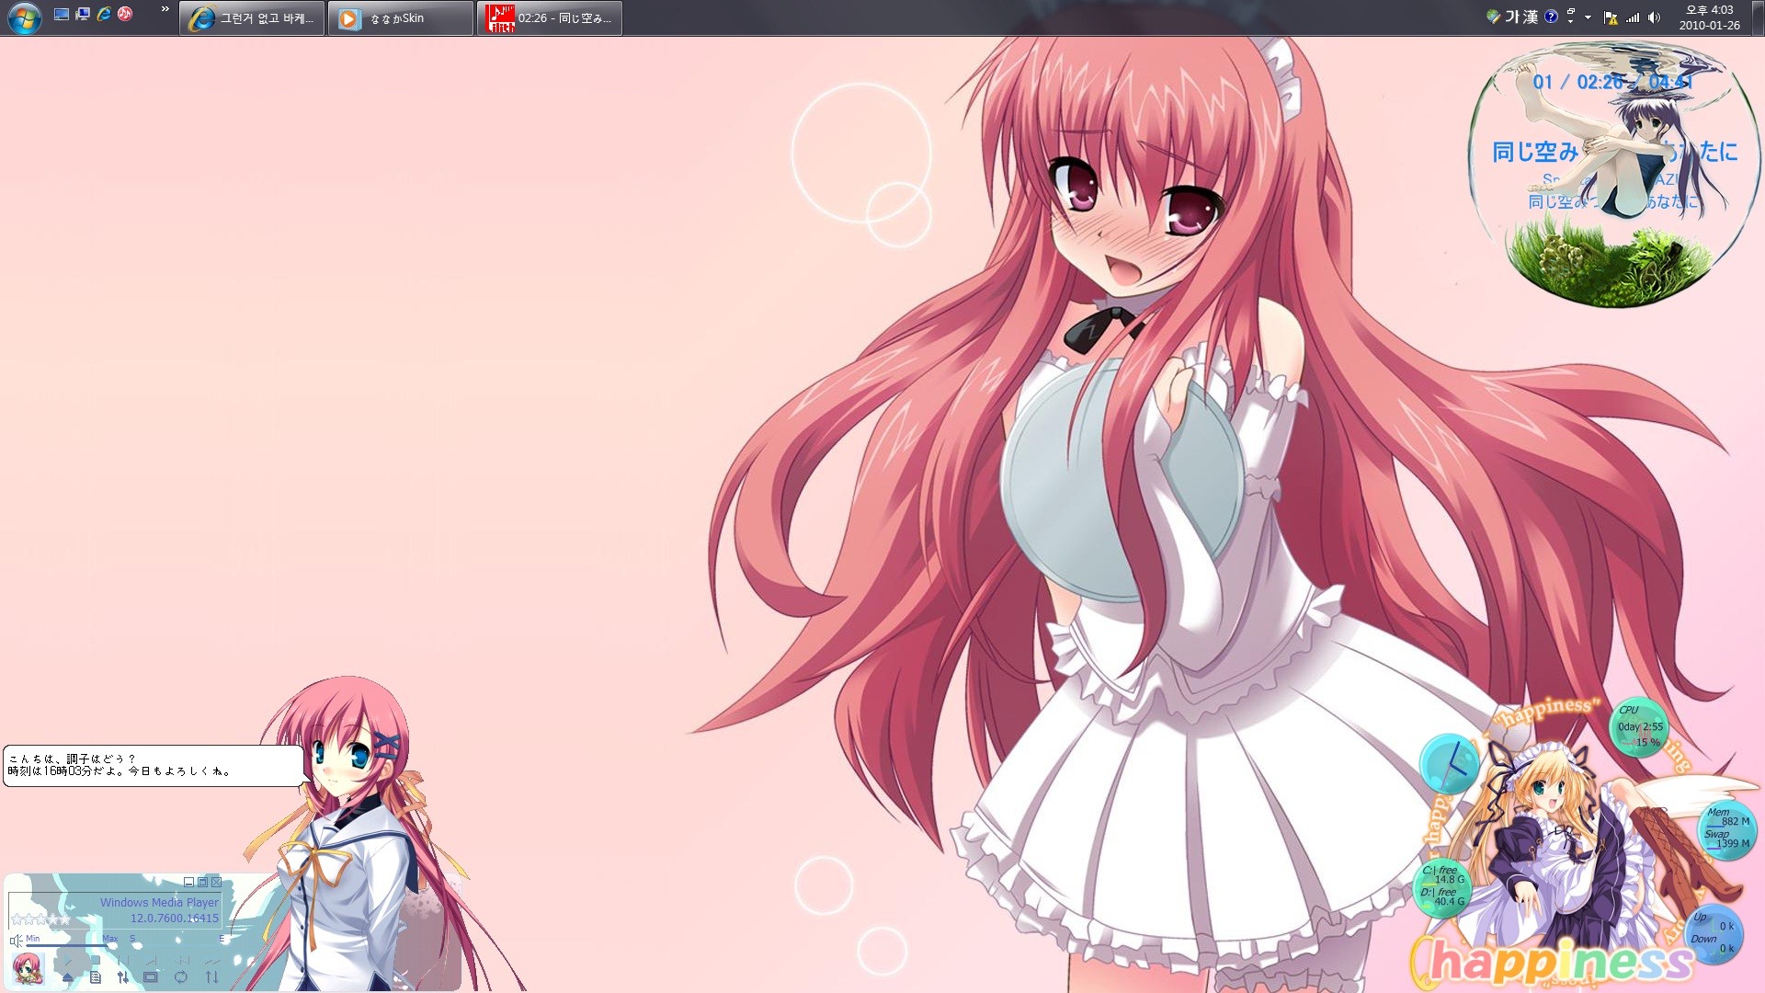Click the Mem Swap bubble gadget

(1727, 830)
